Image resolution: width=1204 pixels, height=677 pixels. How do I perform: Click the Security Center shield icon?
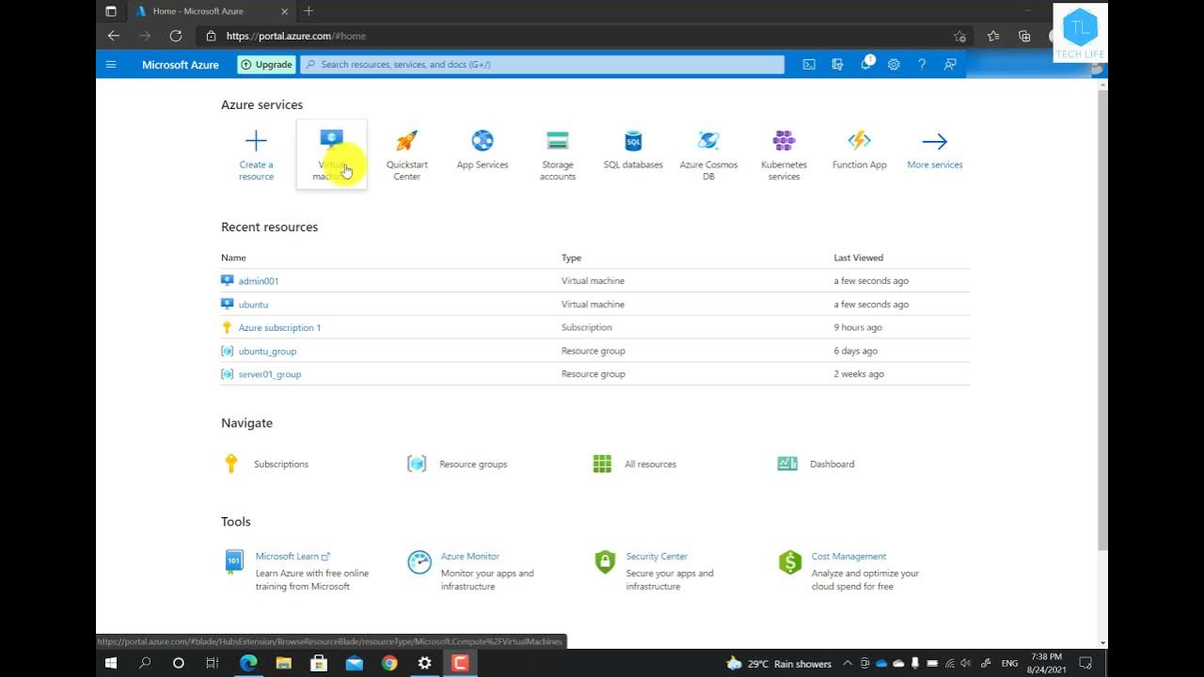(x=605, y=562)
